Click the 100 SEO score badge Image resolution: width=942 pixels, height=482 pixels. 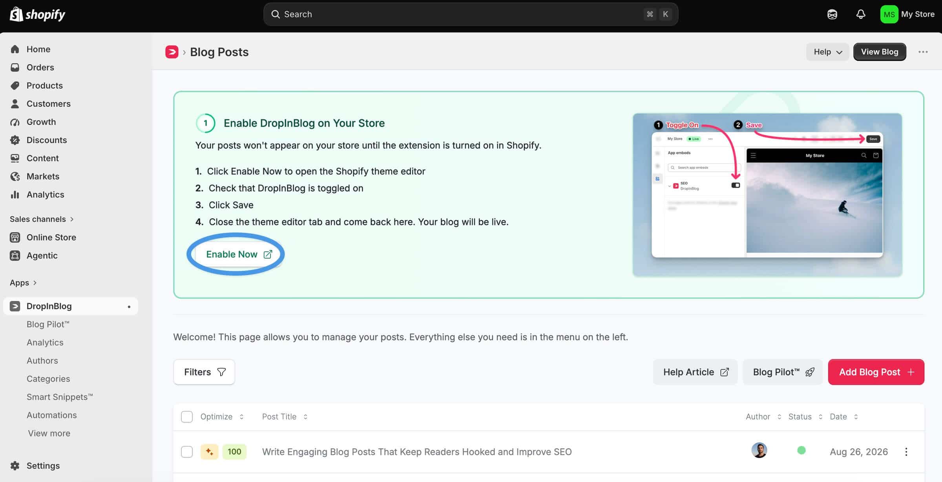[x=234, y=452]
